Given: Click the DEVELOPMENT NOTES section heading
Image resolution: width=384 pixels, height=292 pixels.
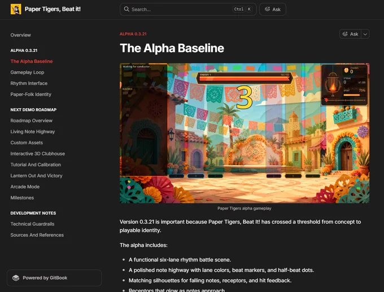Looking at the screenshot, I should coord(33,213).
